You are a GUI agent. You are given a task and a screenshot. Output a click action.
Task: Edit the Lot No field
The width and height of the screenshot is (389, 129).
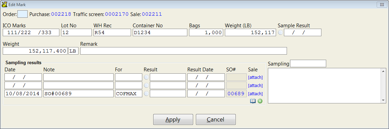pyautogui.click(x=76, y=32)
